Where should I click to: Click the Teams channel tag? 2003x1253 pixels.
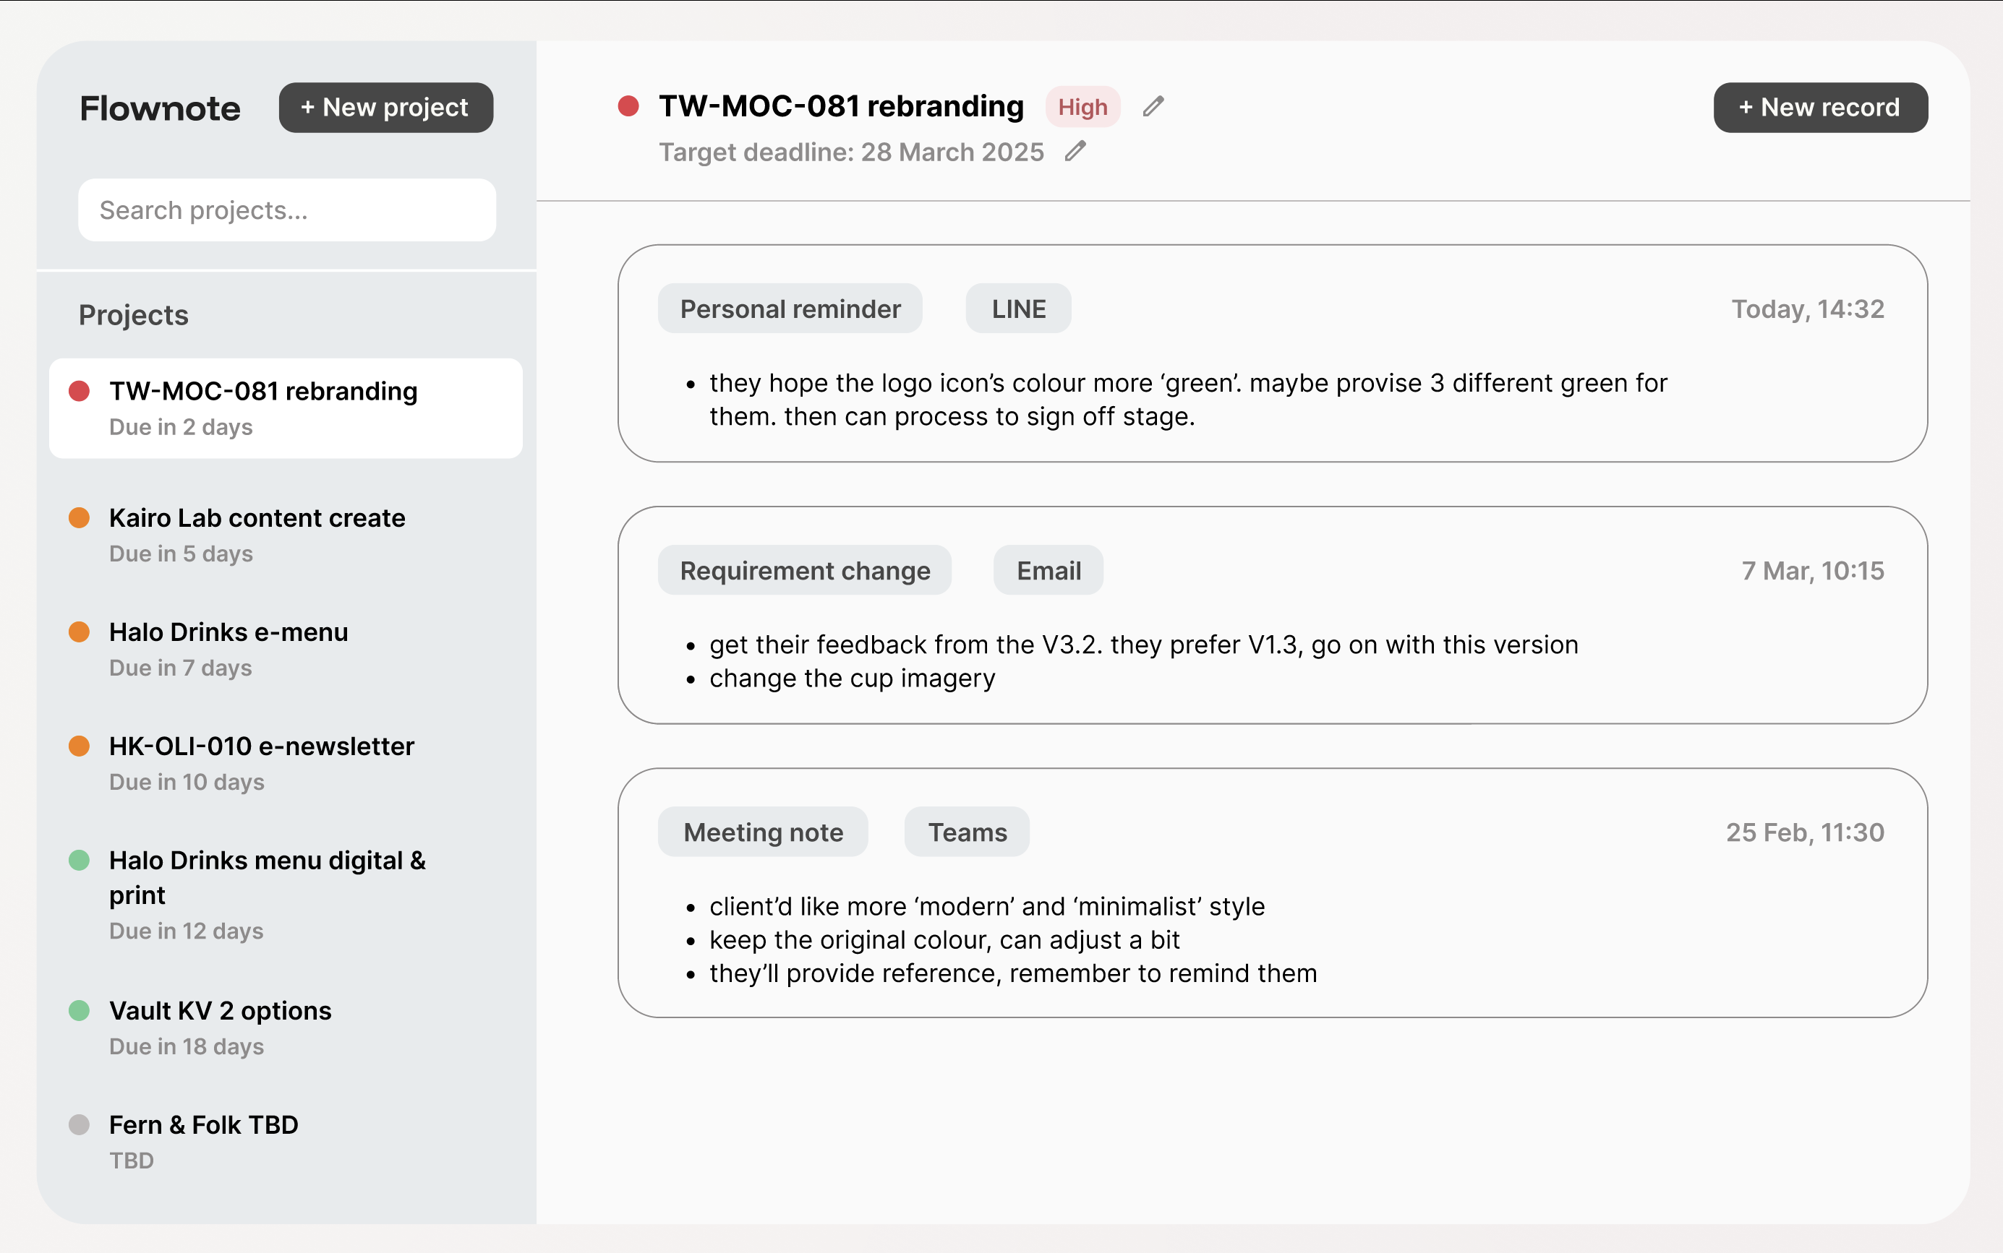(x=967, y=833)
